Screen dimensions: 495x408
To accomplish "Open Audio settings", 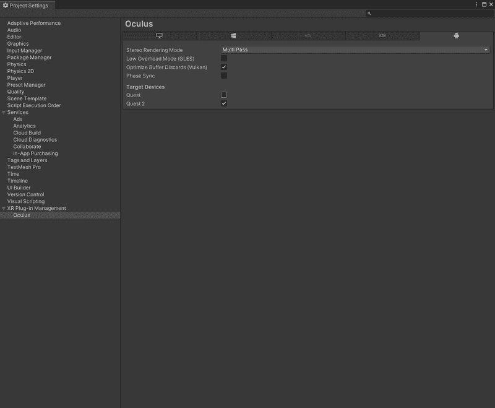I will point(14,30).
